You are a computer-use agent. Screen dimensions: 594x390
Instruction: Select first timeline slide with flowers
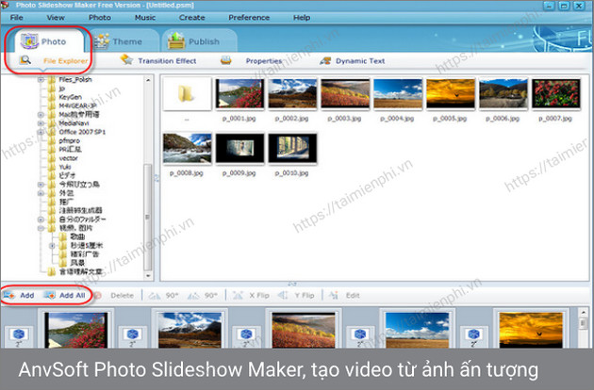tap(75, 330)
